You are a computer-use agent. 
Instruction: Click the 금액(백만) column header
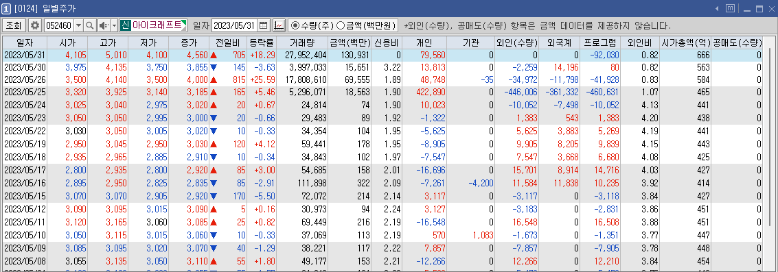[350, 42]
